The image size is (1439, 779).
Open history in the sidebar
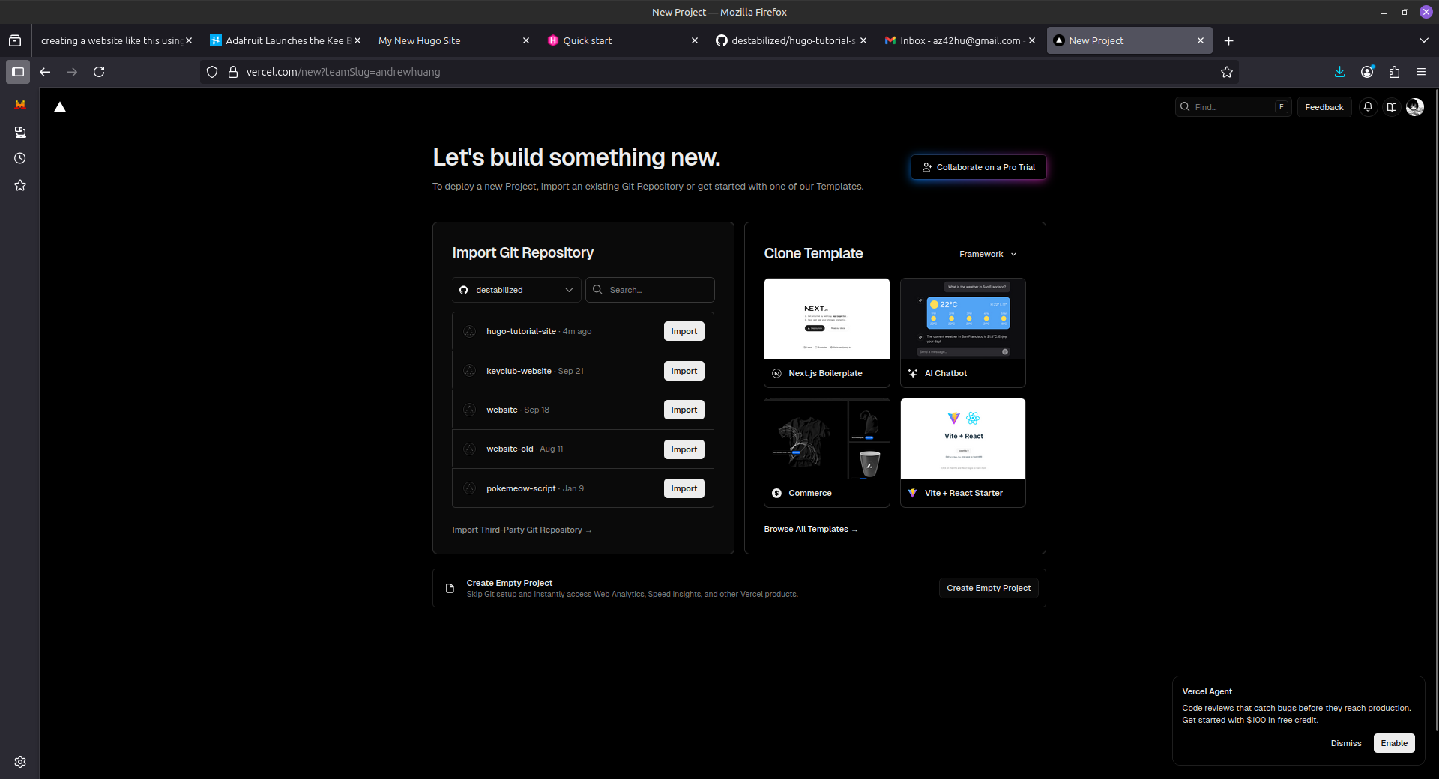tap(20, 158)
